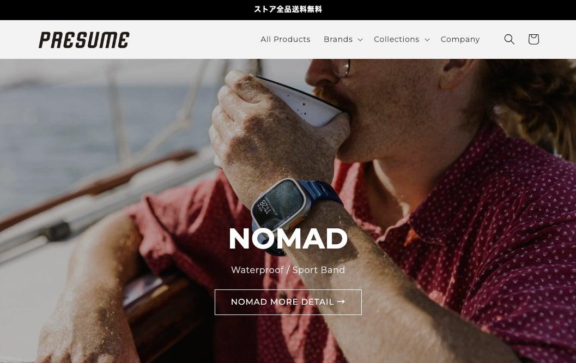This screenshot has height=363, width=576.
Task: Click the man's glasses in the hero photo
Action: 342,68
